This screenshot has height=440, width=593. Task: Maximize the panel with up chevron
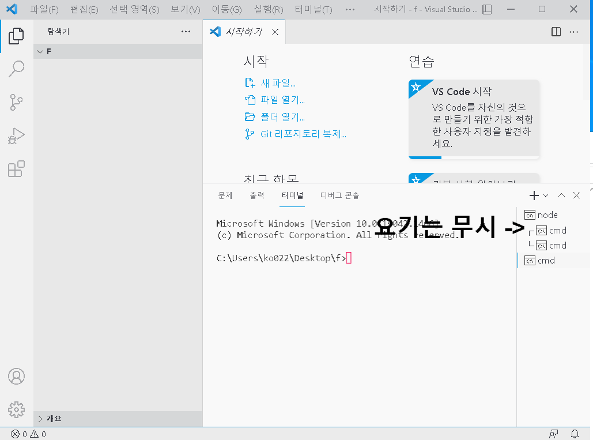tap(562, 195)
